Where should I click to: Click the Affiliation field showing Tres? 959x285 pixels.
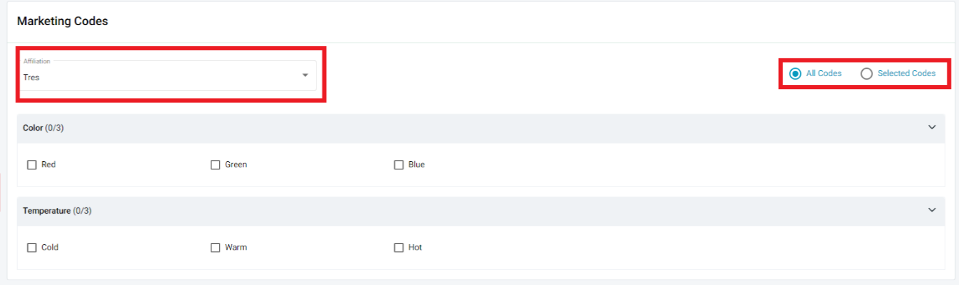click(157, 78)
